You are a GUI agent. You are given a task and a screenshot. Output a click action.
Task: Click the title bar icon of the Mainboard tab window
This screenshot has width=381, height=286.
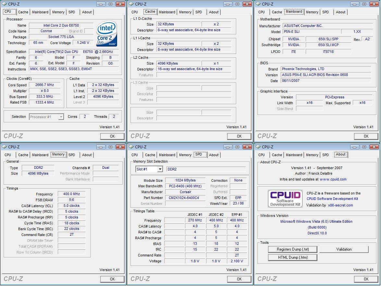[258, 4]
